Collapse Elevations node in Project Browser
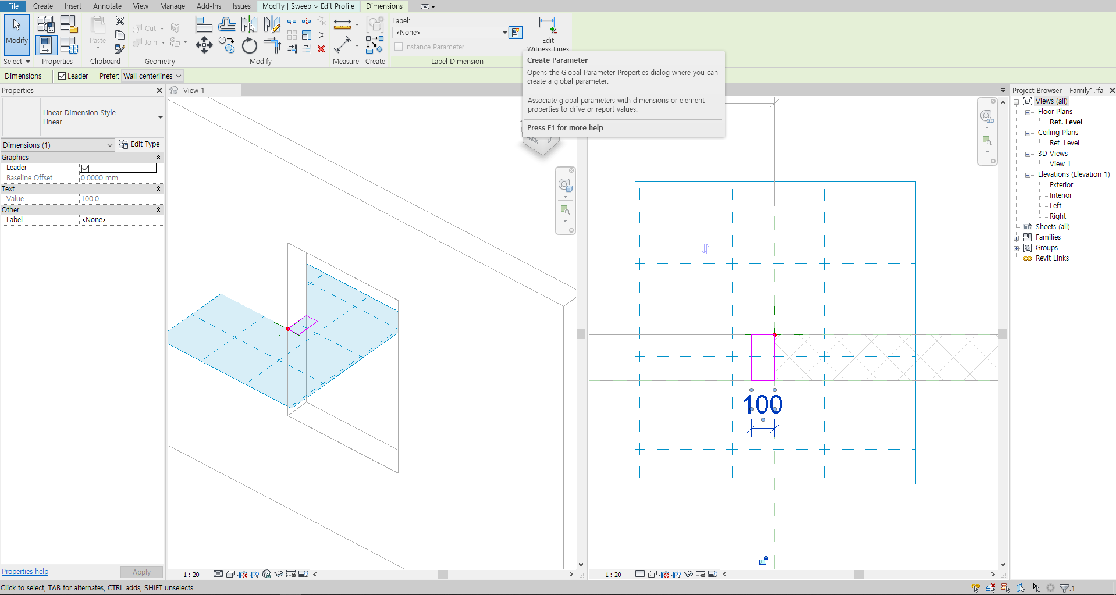Image resolution: width=1116 pixels, height=595 pixels. (1028, 175)
